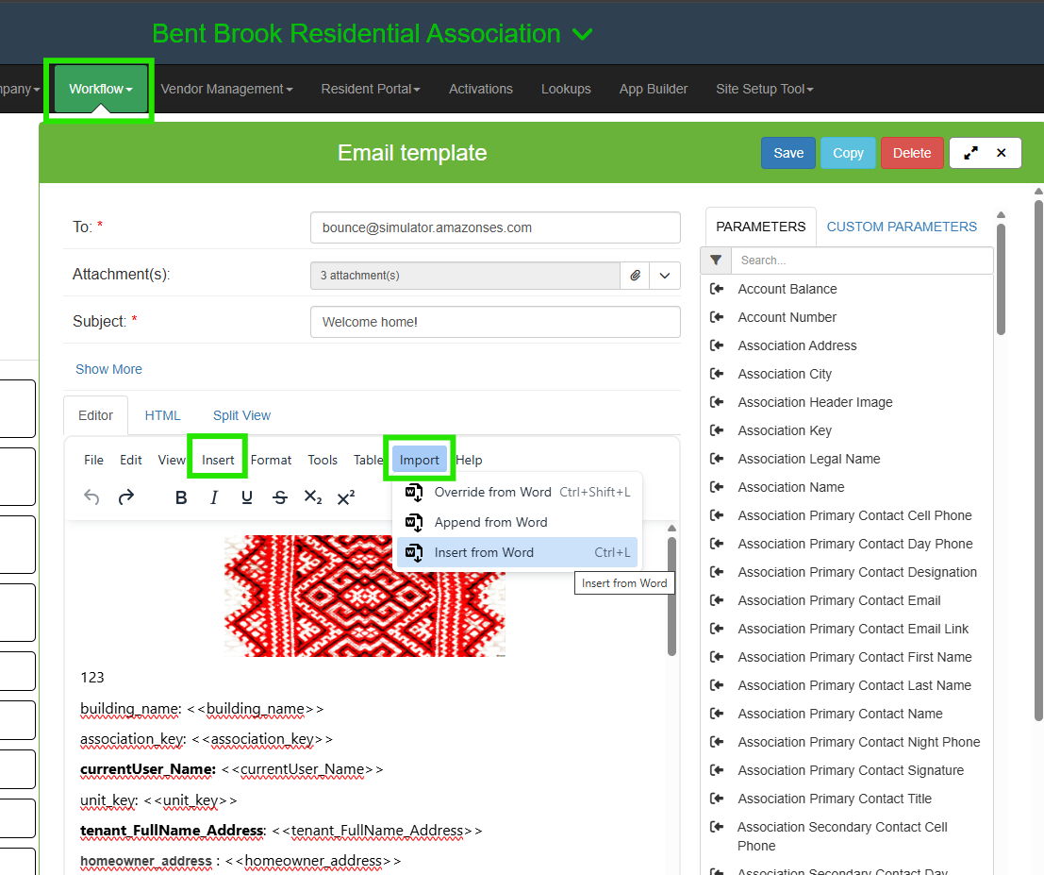Screen dimensions: 1044x875
Task: Click the paperclip attachment icon
Action: (x=636, y=276)
